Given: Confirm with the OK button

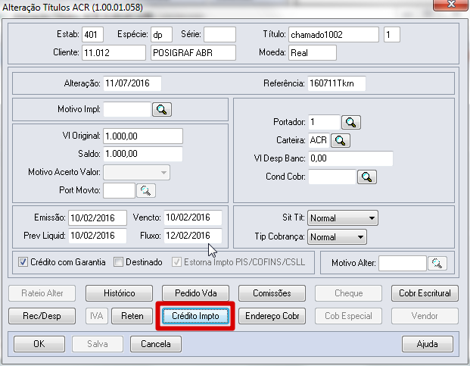Looking at the screenshot, I should click(x=39, y=344).
